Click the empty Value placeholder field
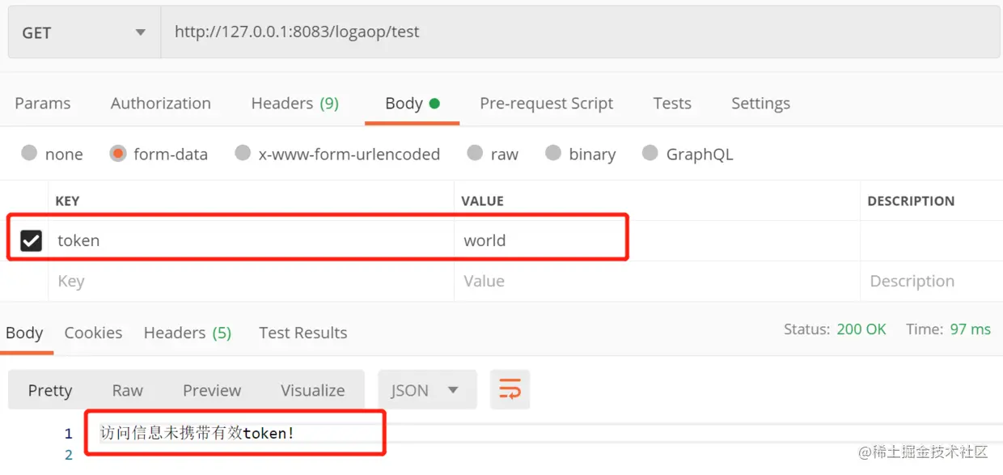 click(x=657, y=282)
